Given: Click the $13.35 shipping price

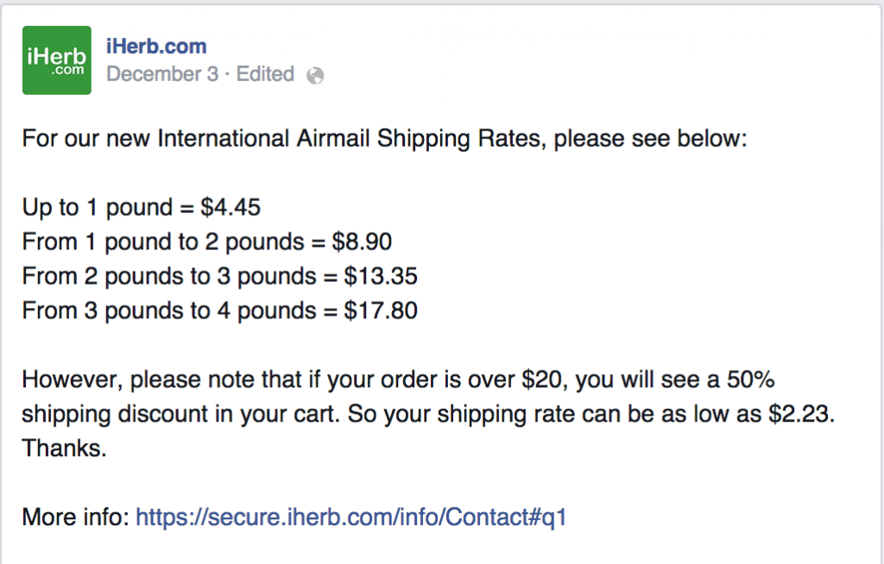Looking at the screenshot, I should 381,276.
